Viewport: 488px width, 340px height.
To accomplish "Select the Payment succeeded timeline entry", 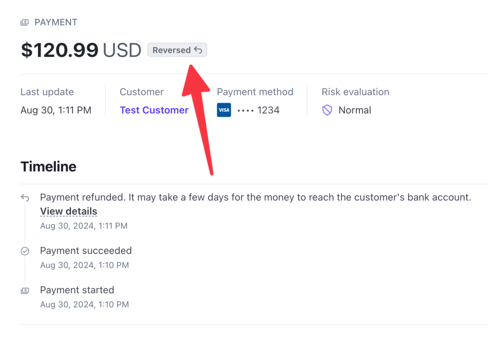I will coord(86,251).
